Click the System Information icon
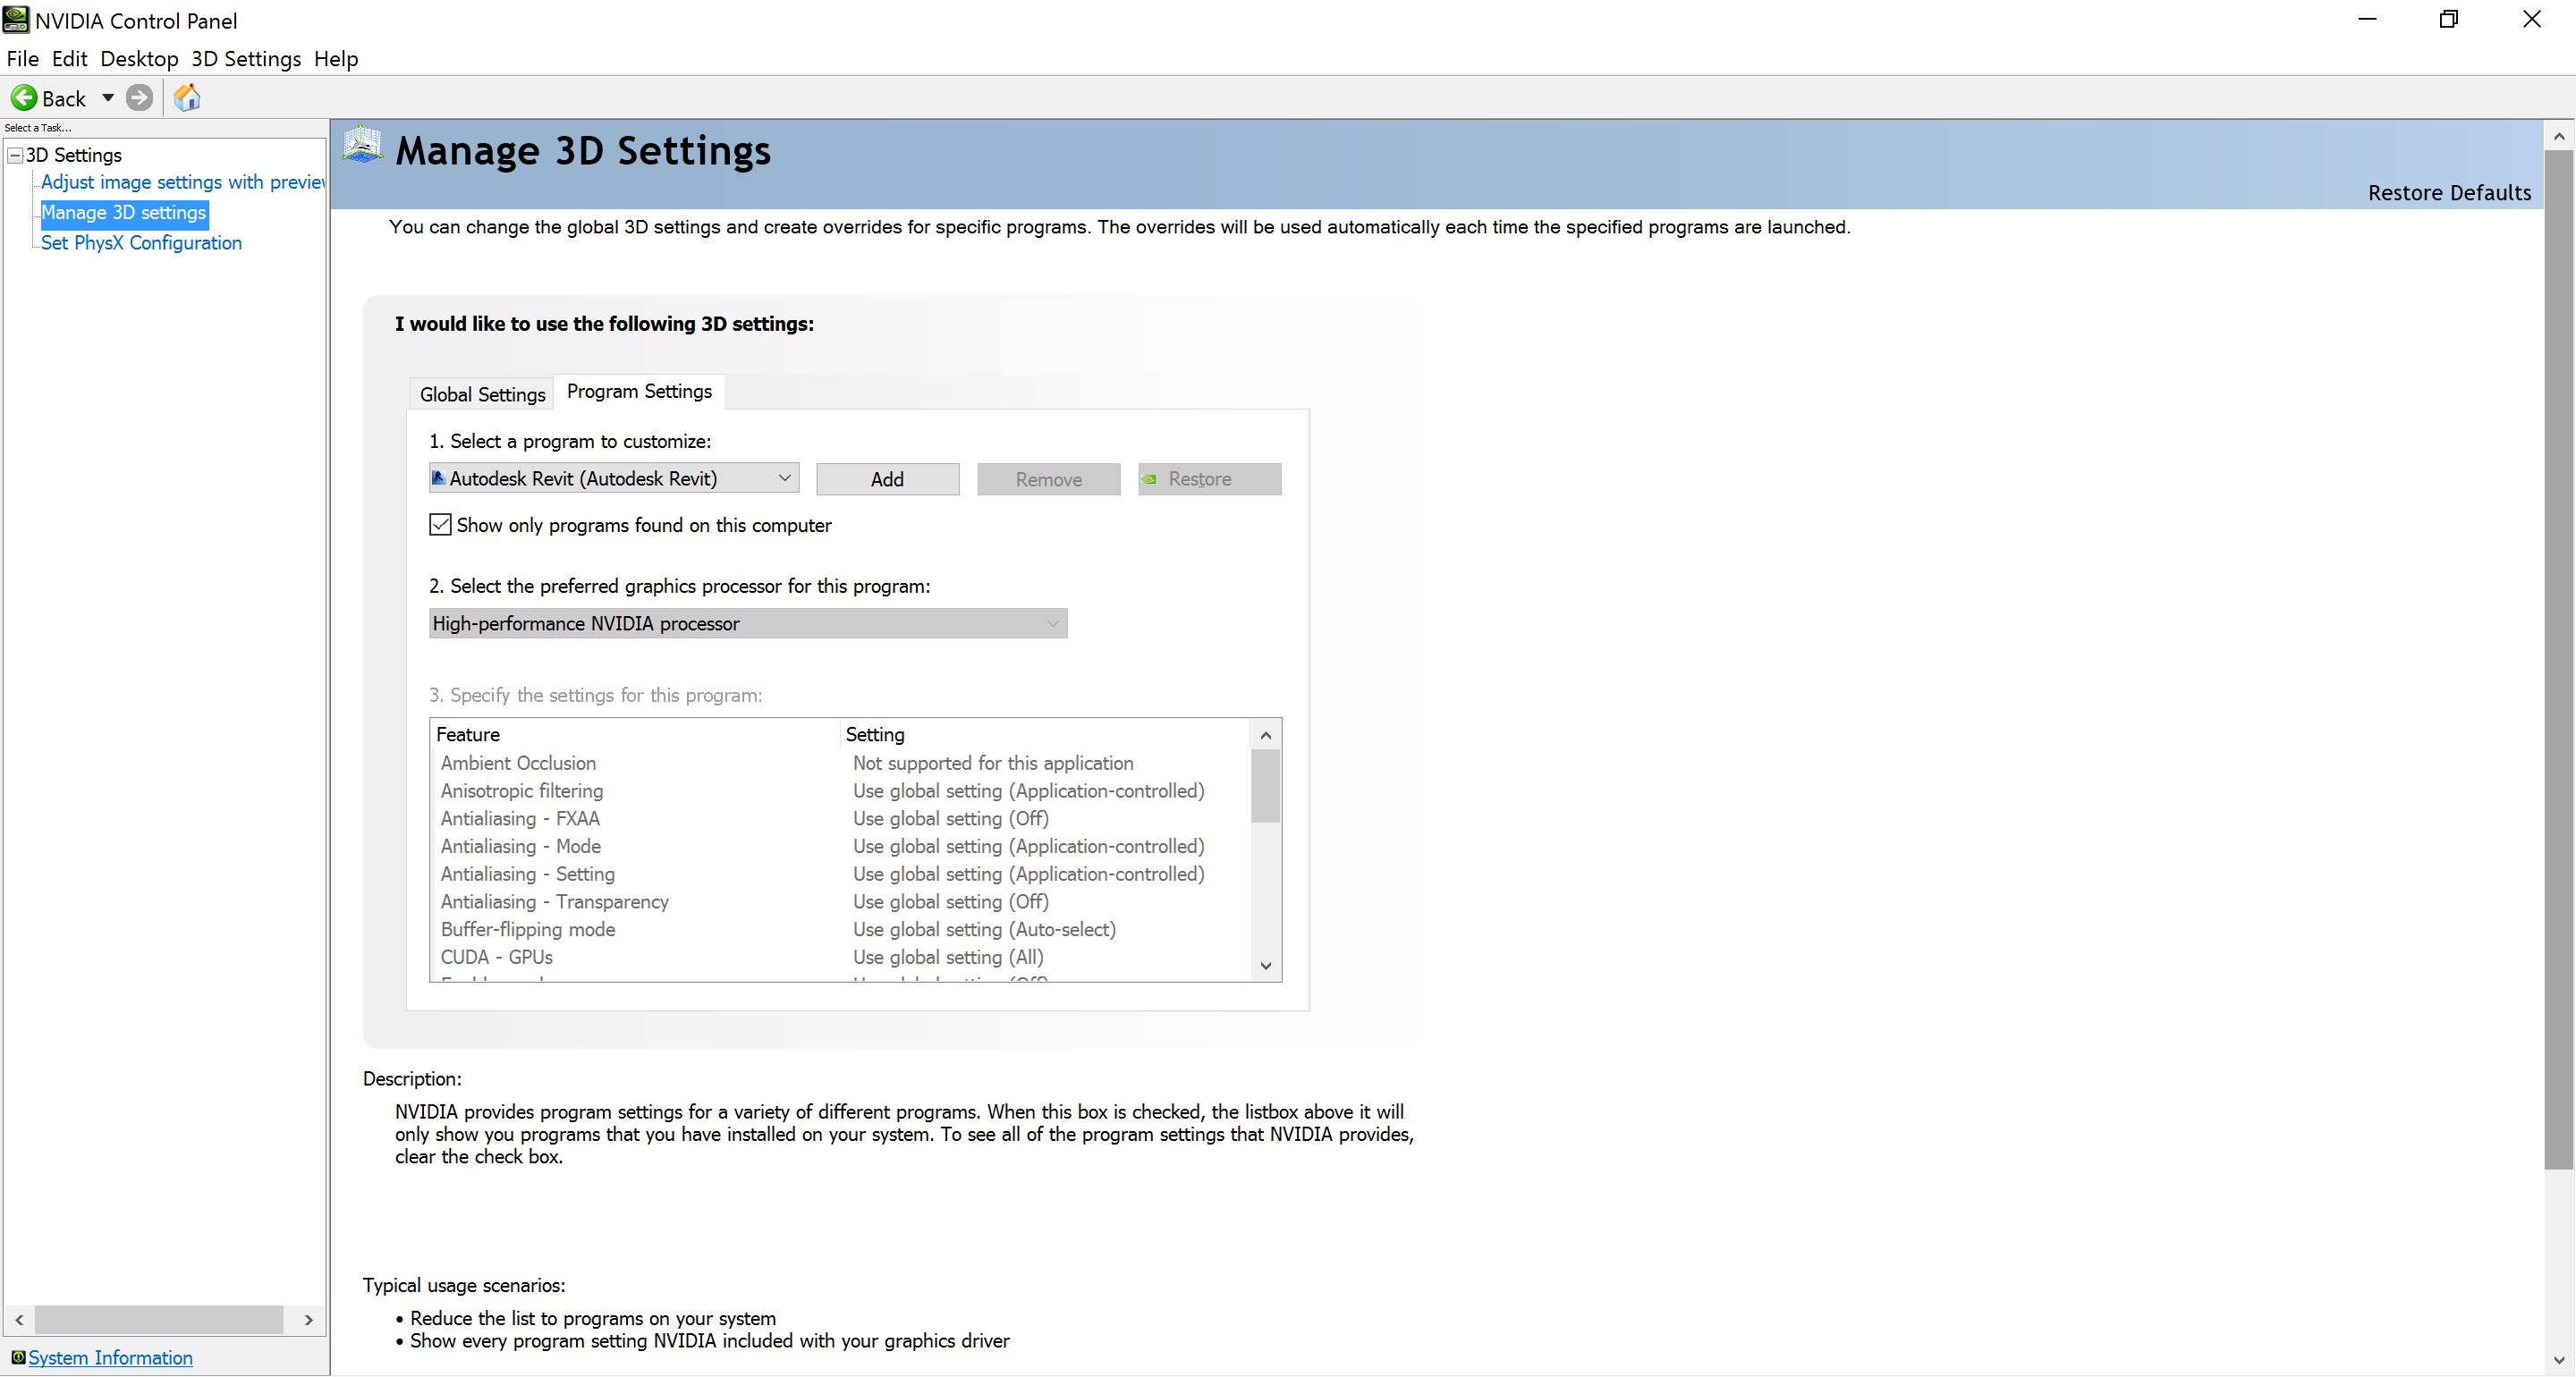This screenshot has width=2576, height=1377. (x=18, y=1357)
